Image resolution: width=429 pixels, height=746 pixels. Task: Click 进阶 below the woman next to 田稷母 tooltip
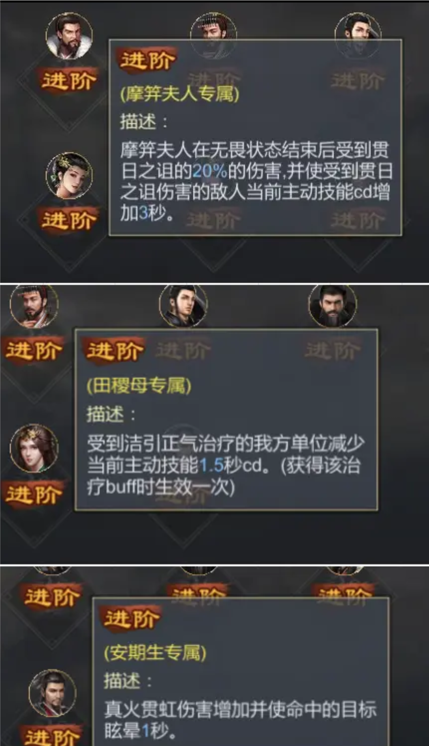[34, 494]
